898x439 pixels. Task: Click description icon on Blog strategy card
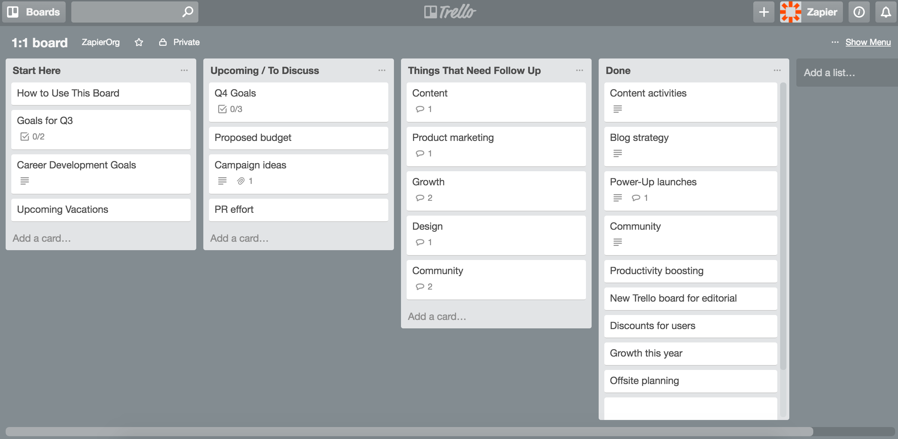(617, 154)
